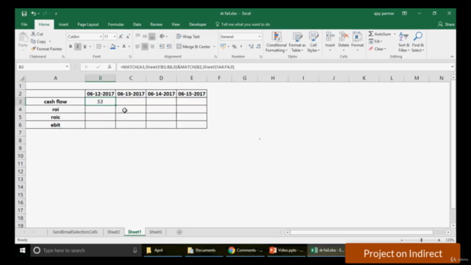Toggle bold formatting

(71, 46)
